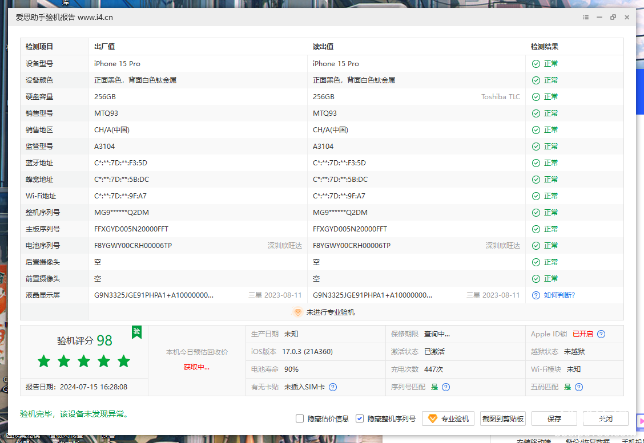Click the help icon next to 未插入SIM卡
Viewport: 644px width, 443px height.
click(333, 387)
